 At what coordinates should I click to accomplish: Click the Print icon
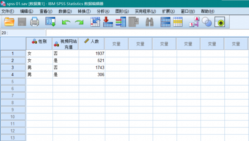pyautogui.click(x=34, y=22)
